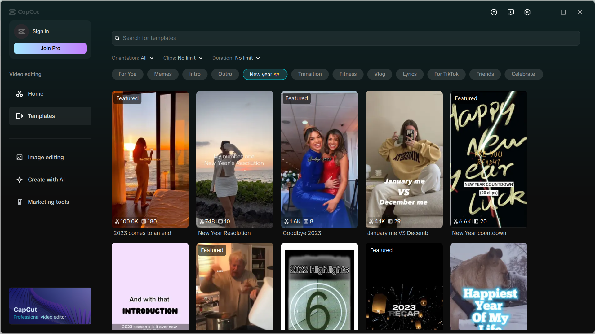Go to Home in sidebar
Image resolution: width=595 pixels, height=334 pixels.
tap(50, 94)
